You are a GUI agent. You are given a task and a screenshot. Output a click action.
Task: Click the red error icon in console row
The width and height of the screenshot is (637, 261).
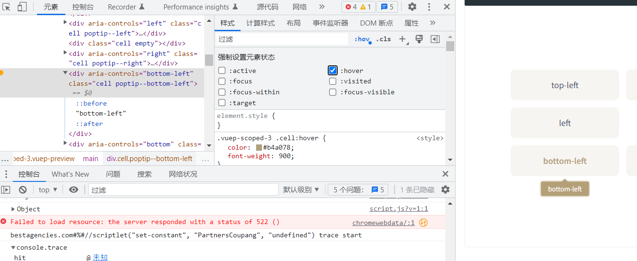pyautogui.click(x=3, y=222)
